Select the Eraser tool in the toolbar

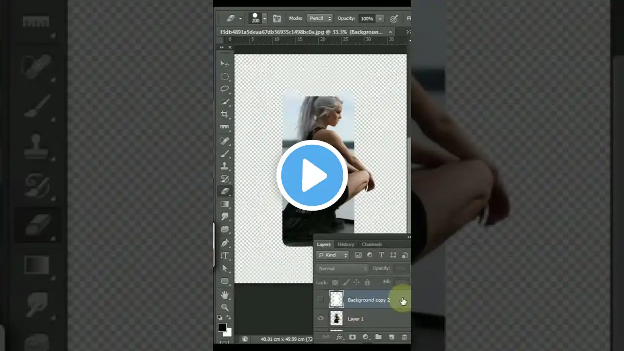tap(224, 191)
